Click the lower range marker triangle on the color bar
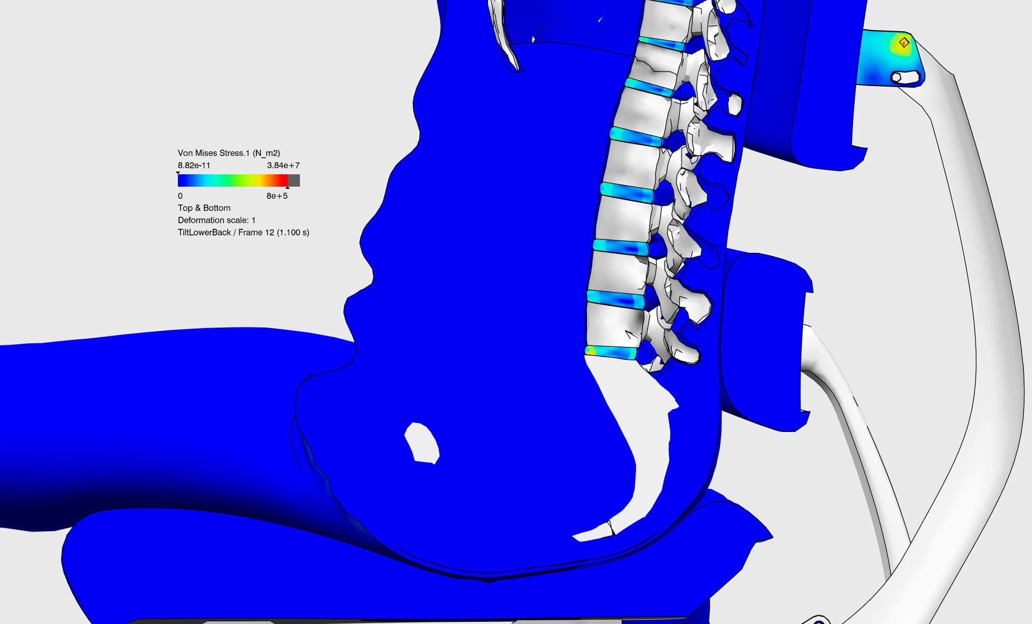The width and height of the screenshot is (1032, 624). [178, 173]
